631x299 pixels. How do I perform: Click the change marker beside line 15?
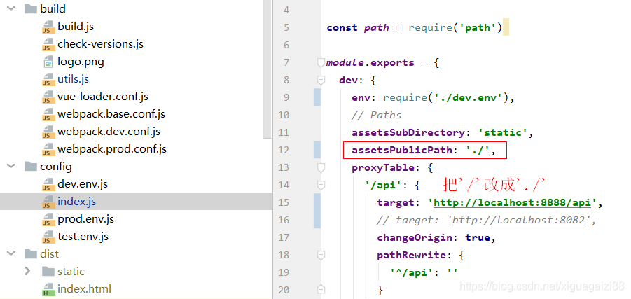click(317, 211)
